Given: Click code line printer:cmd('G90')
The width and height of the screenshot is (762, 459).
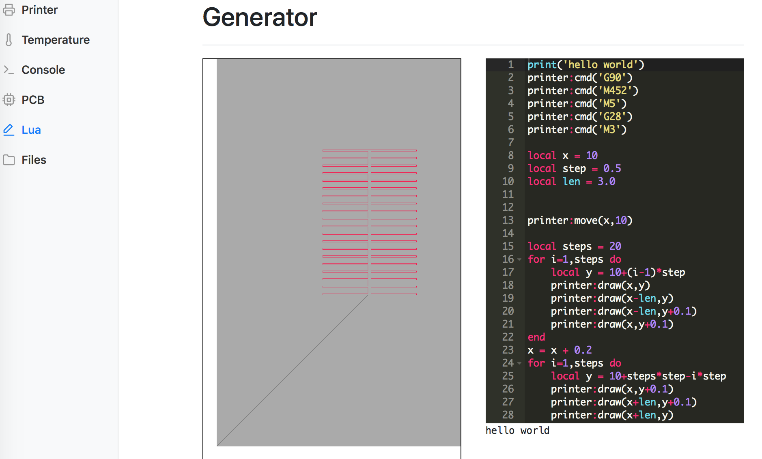Looking at the screenshot, I should pos(580,78).
